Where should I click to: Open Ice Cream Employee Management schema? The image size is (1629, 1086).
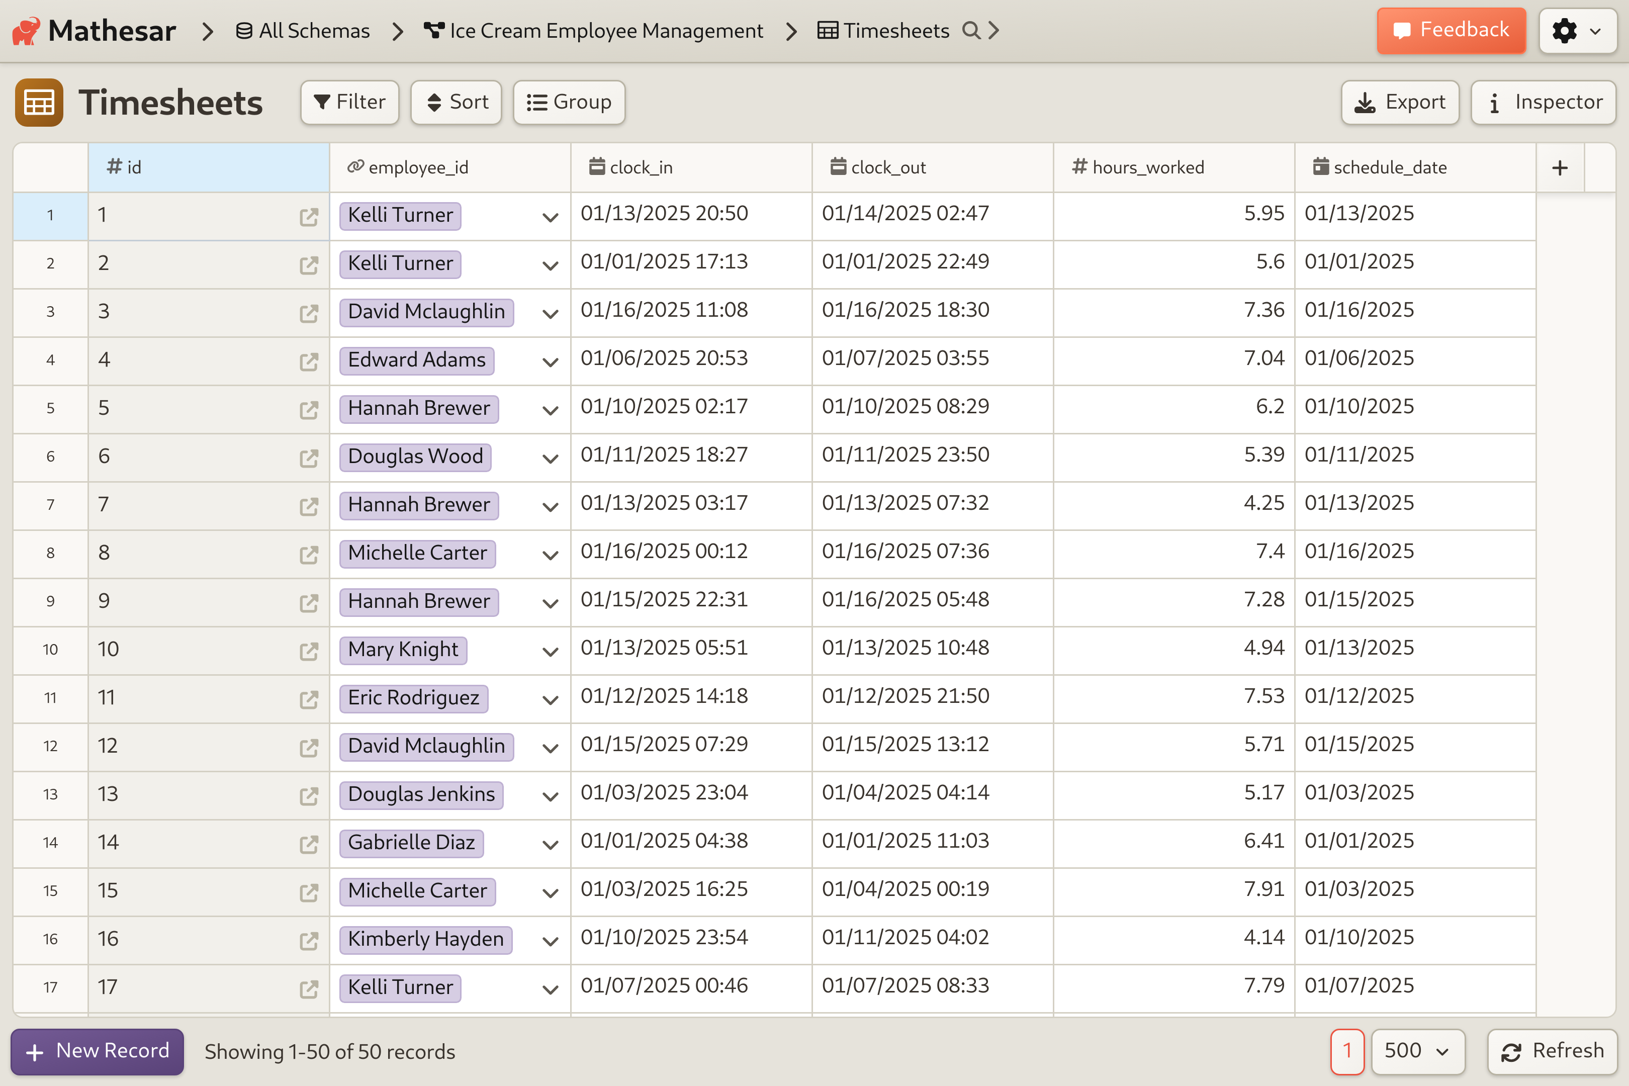[594, 31]
